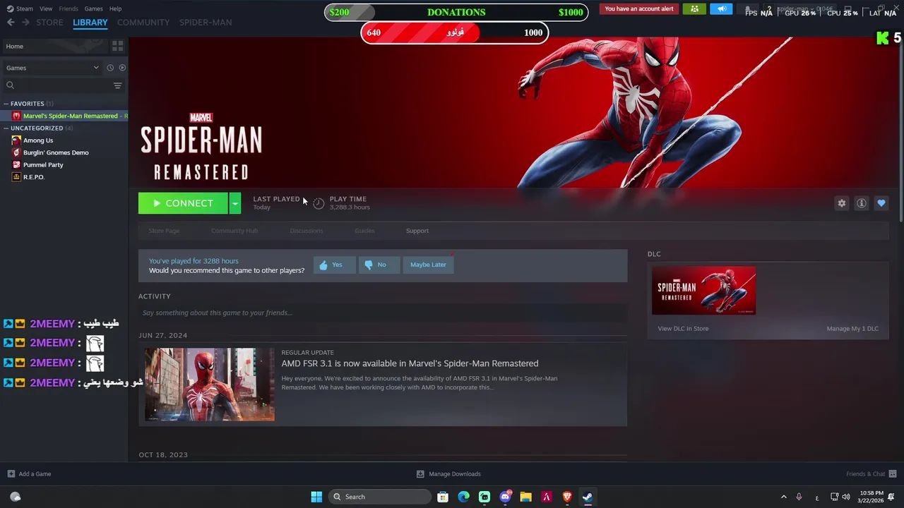Open Brave browser from taskbar
904x508 pixels.
click(567, 497)
